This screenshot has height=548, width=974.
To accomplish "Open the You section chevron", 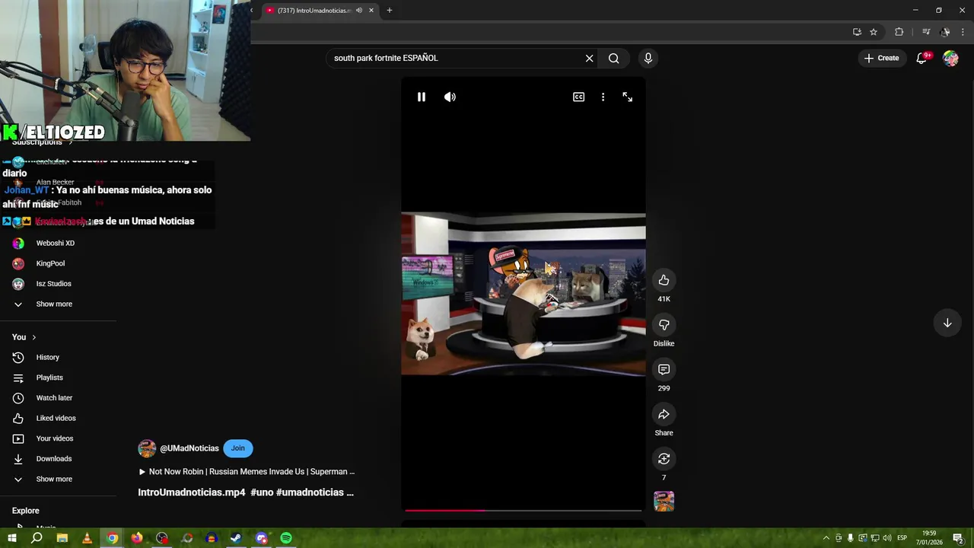I will pos(33,337).
